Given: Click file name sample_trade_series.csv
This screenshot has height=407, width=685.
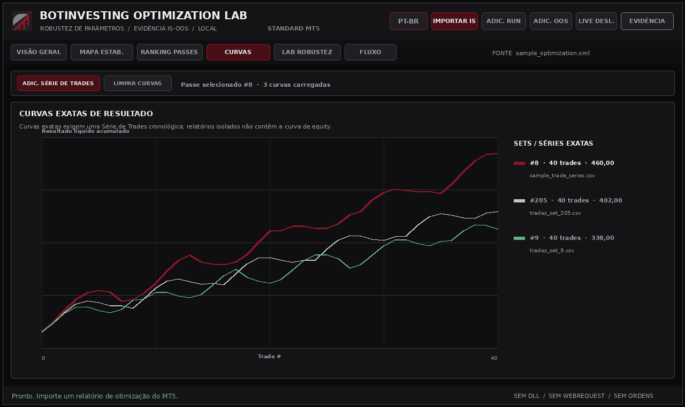Looking at the screenshot, I should pos(562,176).
